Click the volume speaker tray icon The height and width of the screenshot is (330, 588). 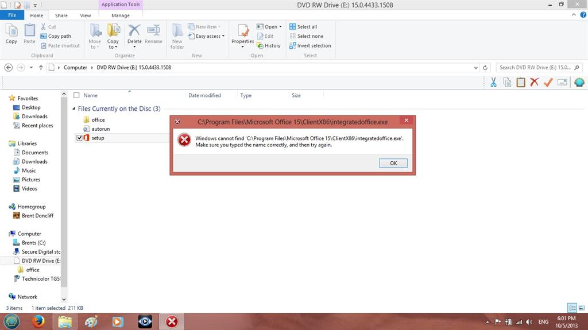(529, 322)
